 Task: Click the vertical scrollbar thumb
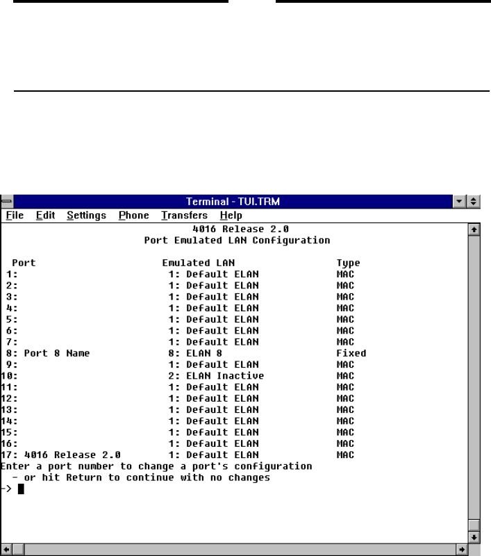(474, 524)
